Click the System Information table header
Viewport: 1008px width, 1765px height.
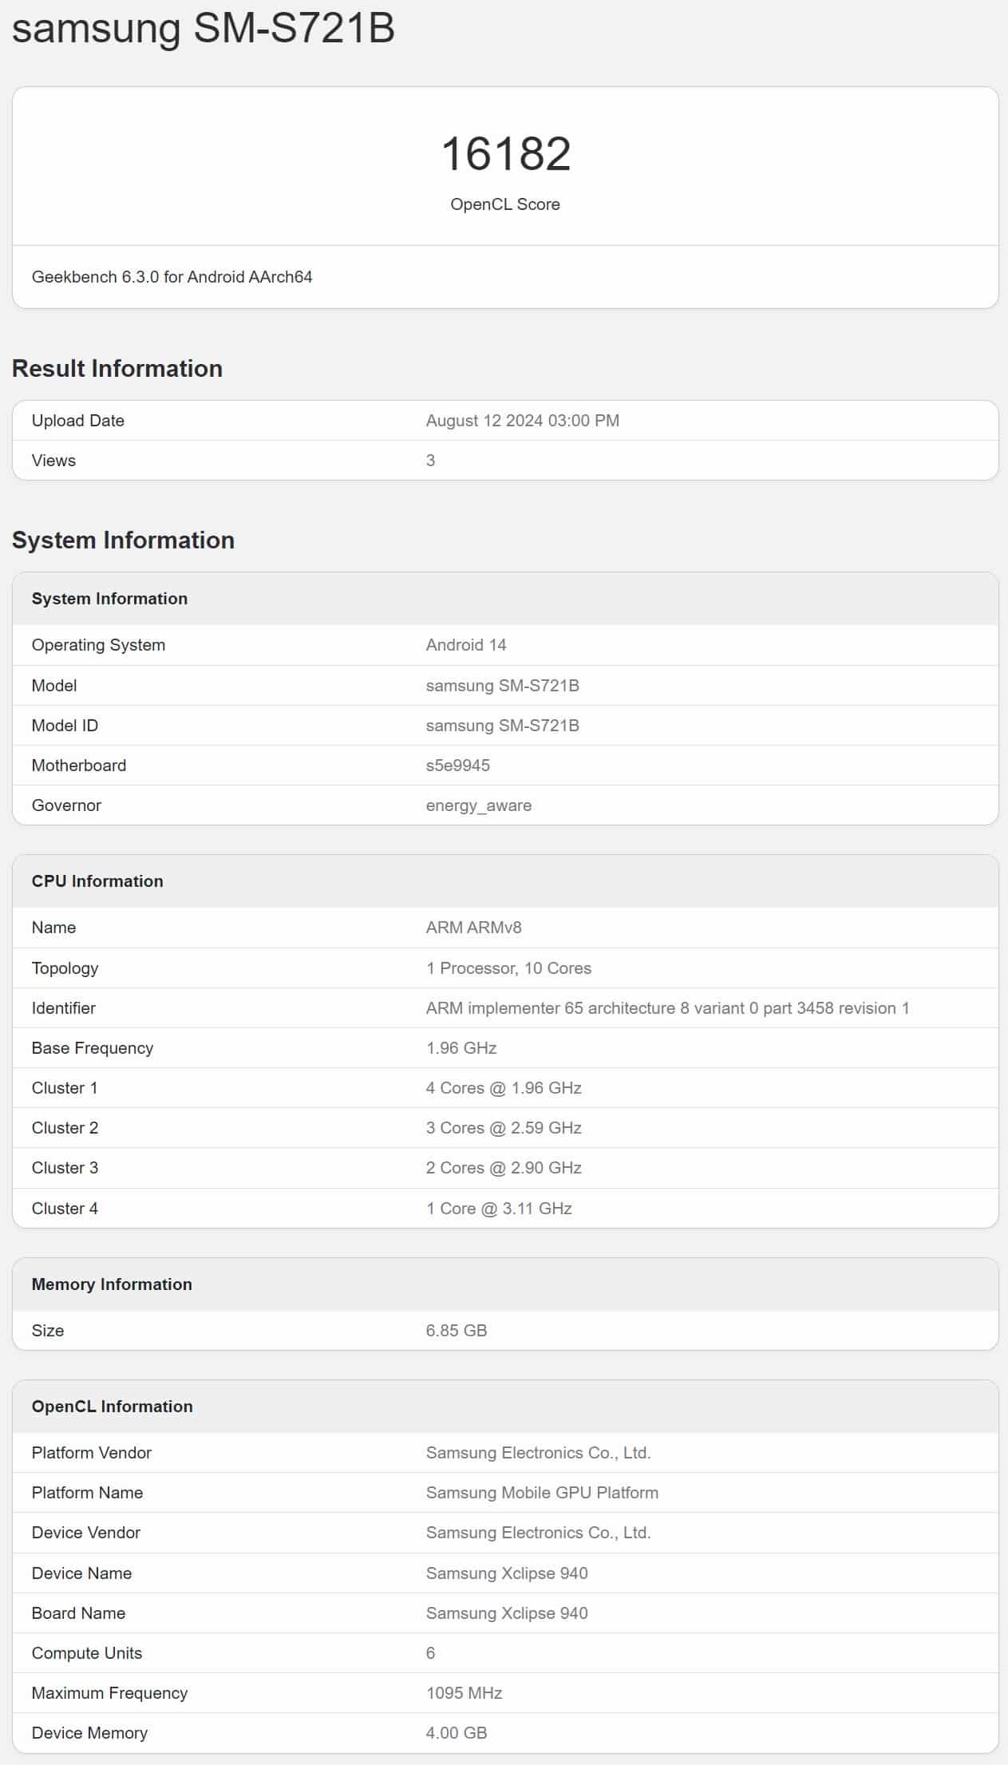coord(505,599)
